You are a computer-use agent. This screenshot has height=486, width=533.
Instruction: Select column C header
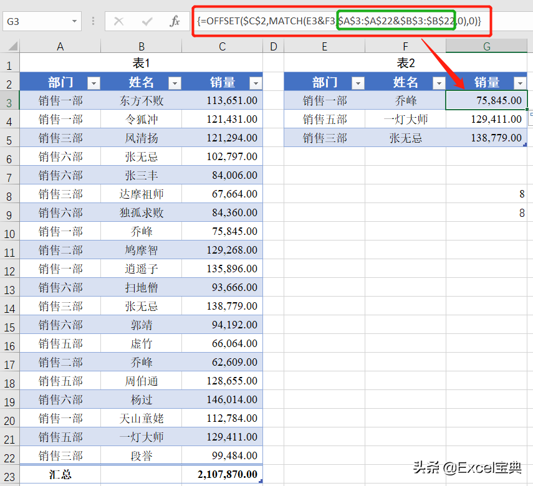pyautogui.click(x=223, y=46)
